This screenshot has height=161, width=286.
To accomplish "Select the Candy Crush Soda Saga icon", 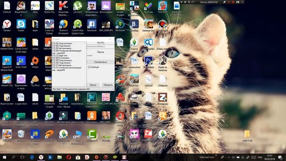I will [x=21, y=45].
